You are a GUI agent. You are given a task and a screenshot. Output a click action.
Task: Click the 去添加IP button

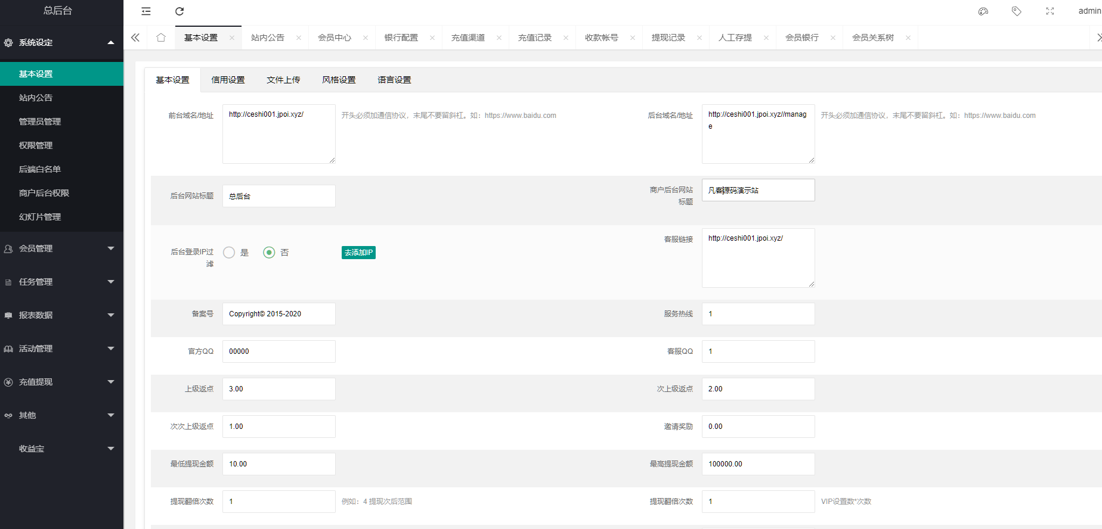tap(358, 253)
